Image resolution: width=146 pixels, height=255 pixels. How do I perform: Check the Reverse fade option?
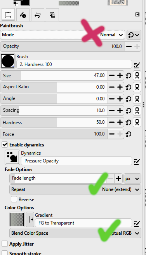coord(14,199)
